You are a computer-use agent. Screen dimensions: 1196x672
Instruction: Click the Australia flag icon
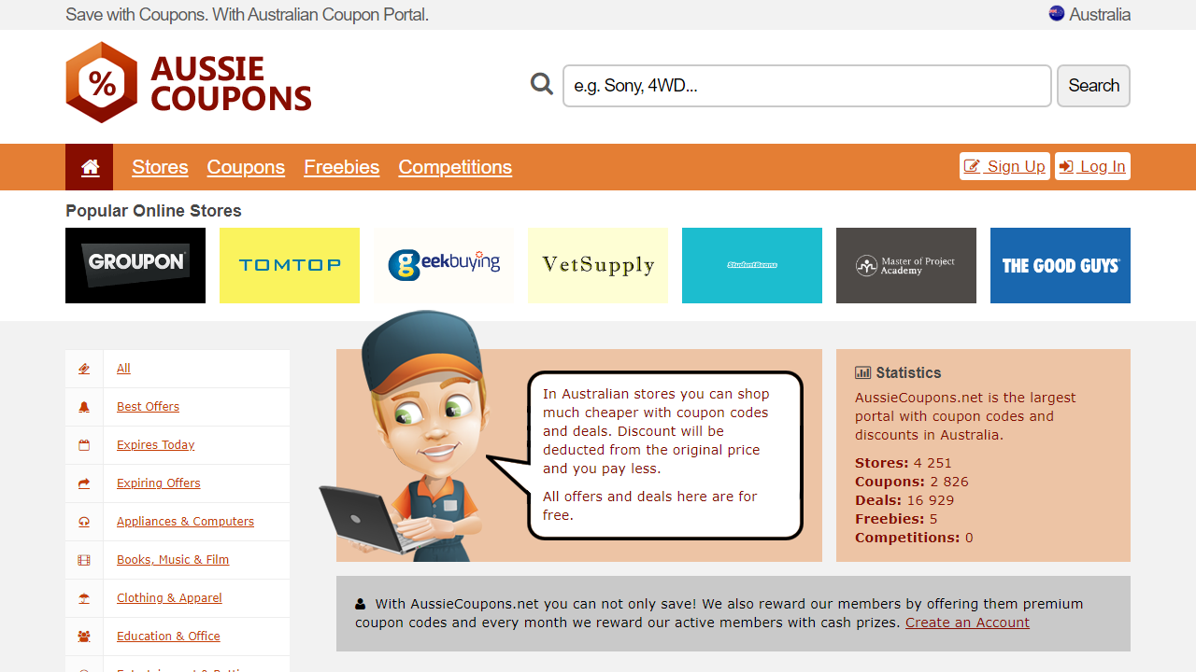pos(1057,14)
